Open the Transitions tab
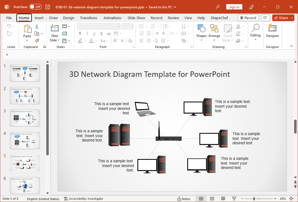298x202 pixels. tap(89, 18)
